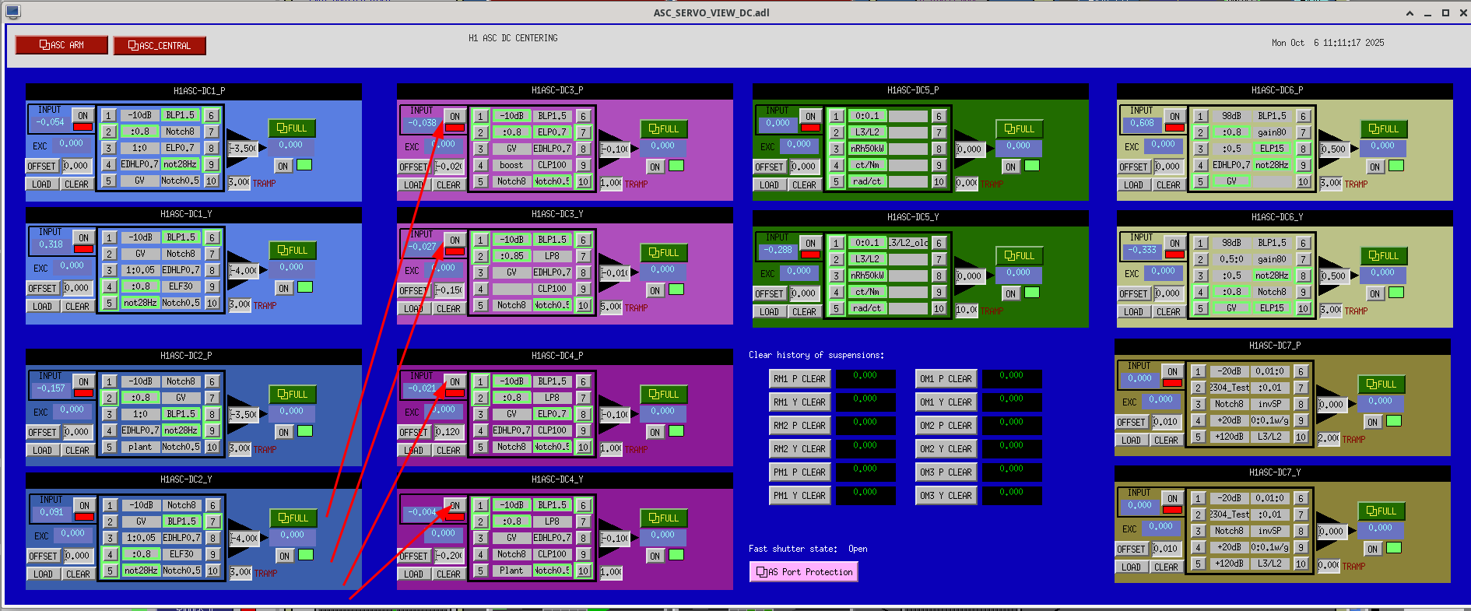Viewport: 1471px width, 611px height.
Task: Click the OFFSET value field in H1ASC-DC7_Y
Action: (x=1165, y=549)
